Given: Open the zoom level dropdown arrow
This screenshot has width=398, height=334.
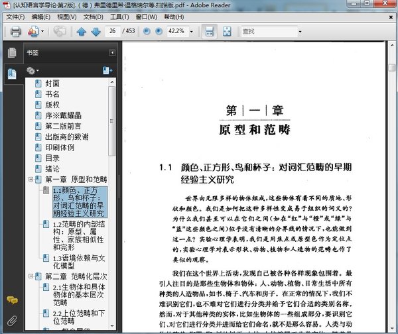Looking at the screenshot, I should (192, 31).
